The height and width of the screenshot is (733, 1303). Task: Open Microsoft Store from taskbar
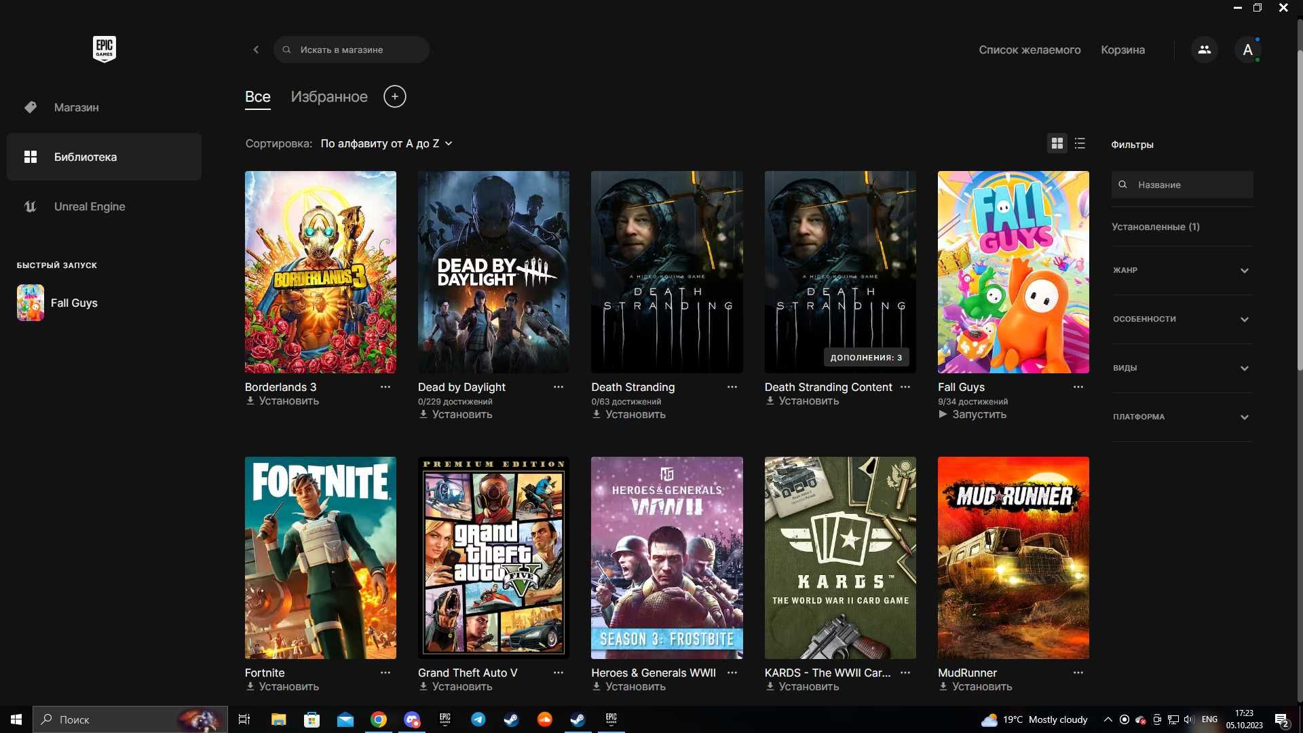[x=311, y=719]
